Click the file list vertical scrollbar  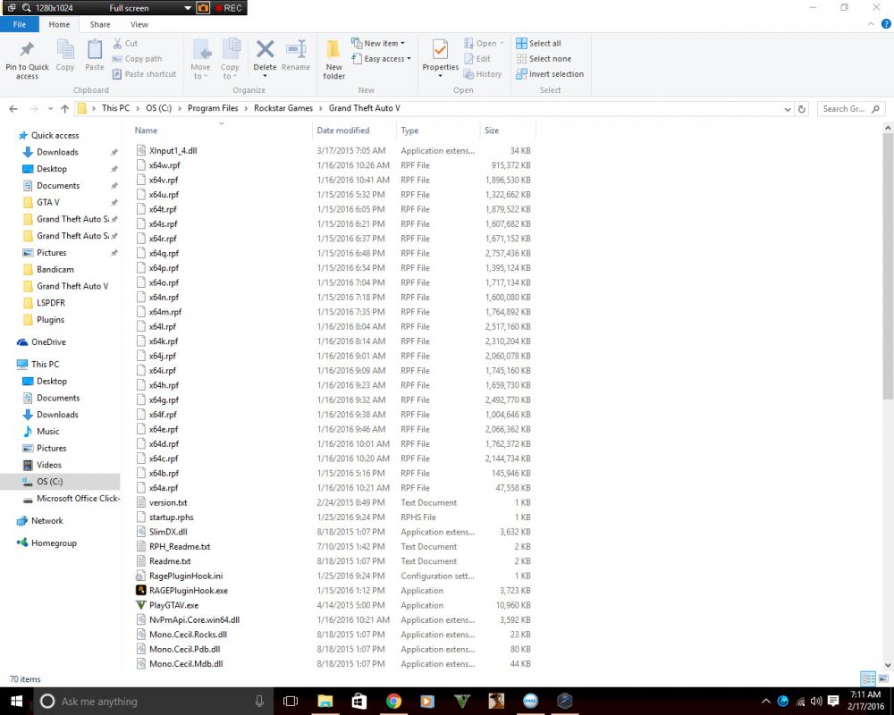888,268
